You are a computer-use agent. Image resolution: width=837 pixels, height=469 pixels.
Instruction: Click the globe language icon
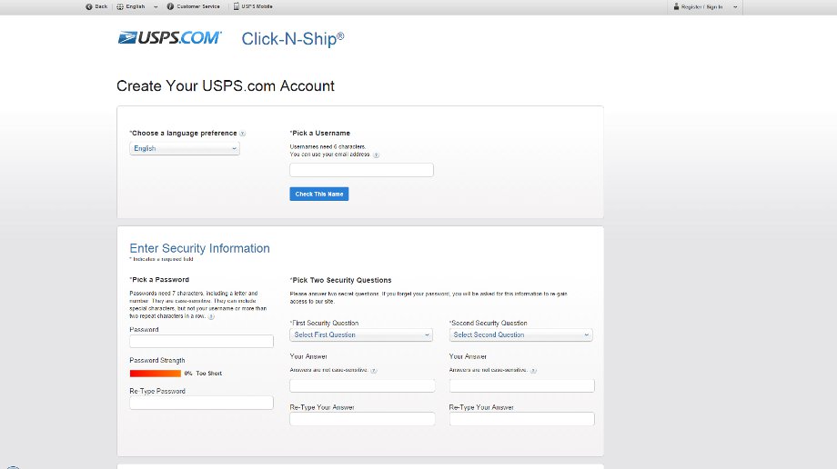120,6
